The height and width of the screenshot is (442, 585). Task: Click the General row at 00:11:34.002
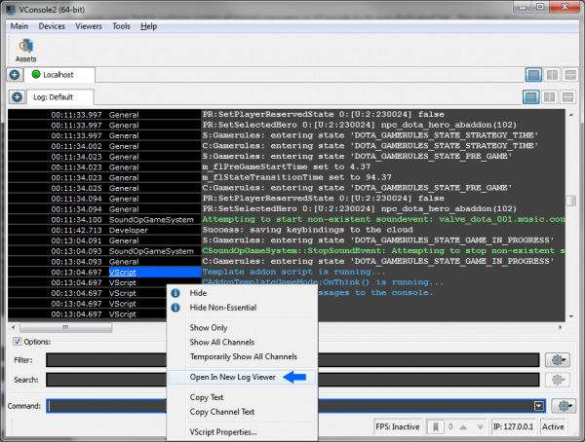[x=287, y=146]
